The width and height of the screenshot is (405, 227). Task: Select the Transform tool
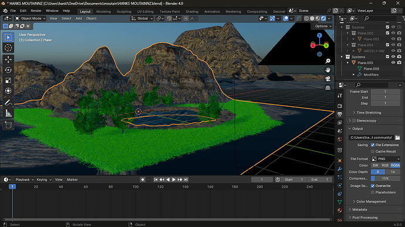pos(8,91)
